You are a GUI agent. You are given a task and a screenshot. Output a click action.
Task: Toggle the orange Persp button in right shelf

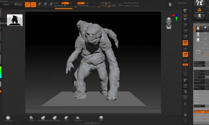(x=185, y=43)
